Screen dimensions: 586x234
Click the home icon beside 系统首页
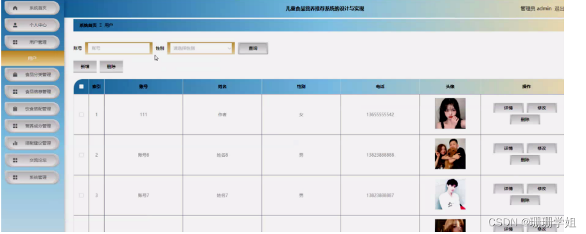15,8
